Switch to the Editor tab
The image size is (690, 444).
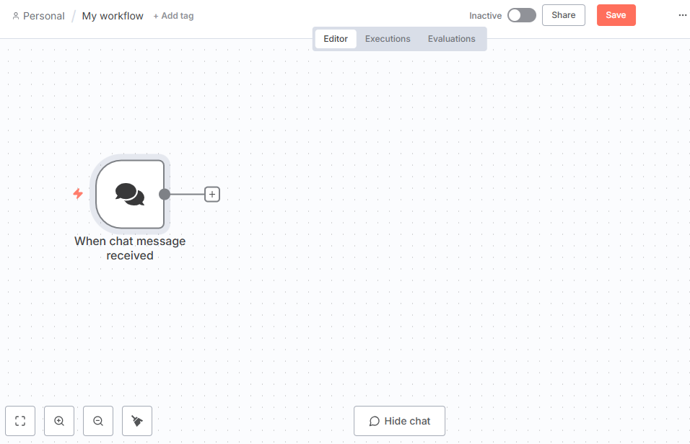[x=336, y=39]
